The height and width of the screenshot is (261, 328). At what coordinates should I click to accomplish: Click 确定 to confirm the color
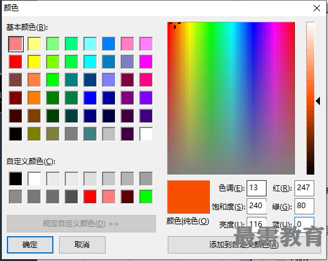30,245
